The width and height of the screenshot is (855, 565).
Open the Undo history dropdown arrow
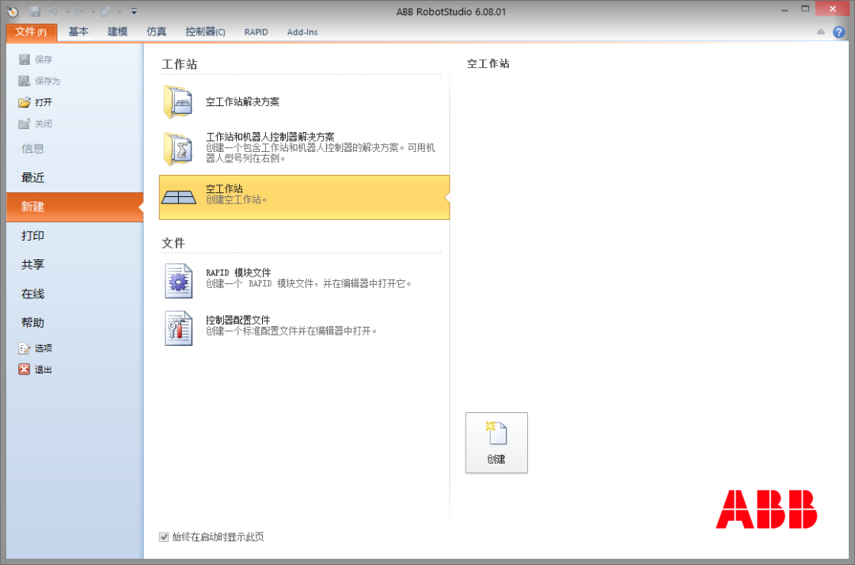67,11
